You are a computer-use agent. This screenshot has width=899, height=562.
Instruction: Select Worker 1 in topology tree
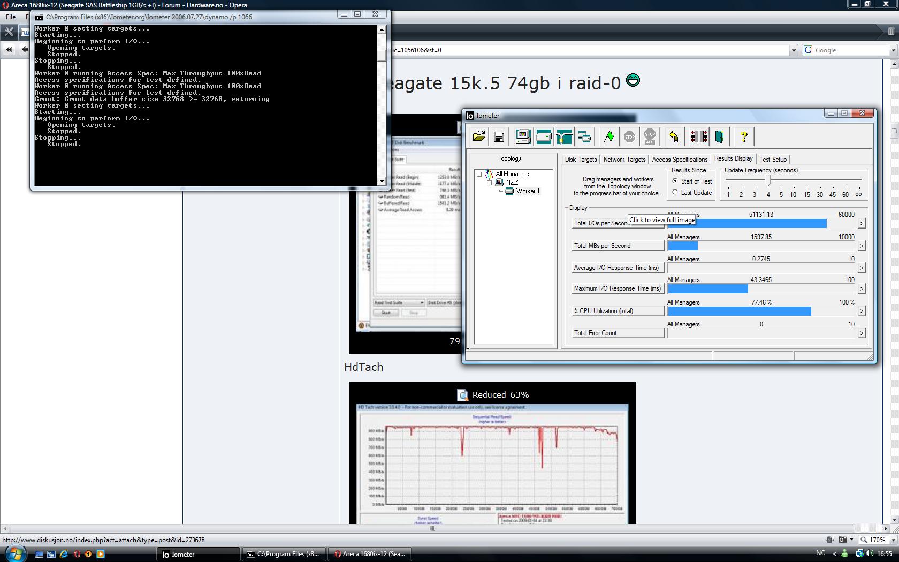tap(528, 191)
